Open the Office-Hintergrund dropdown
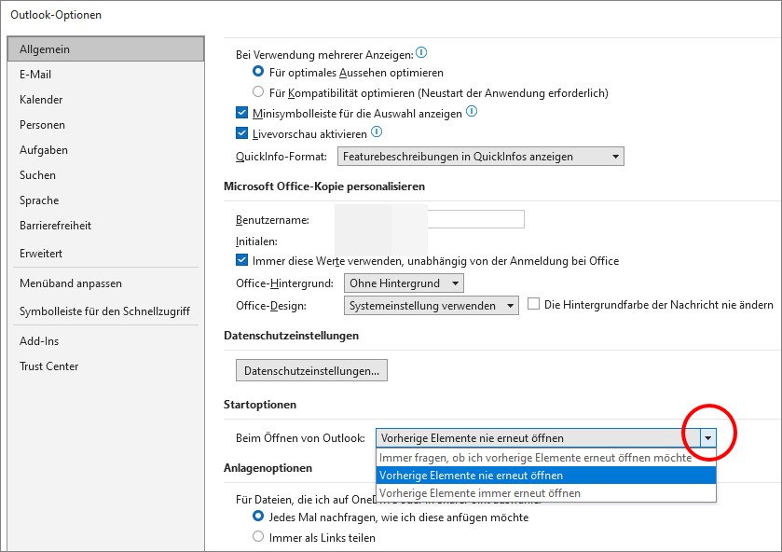Image resolution: width=782 pixels, height=552 pixels. point(404,283)
